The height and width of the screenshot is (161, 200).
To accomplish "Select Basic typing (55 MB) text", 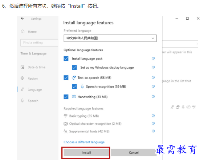I will [84, 116].
